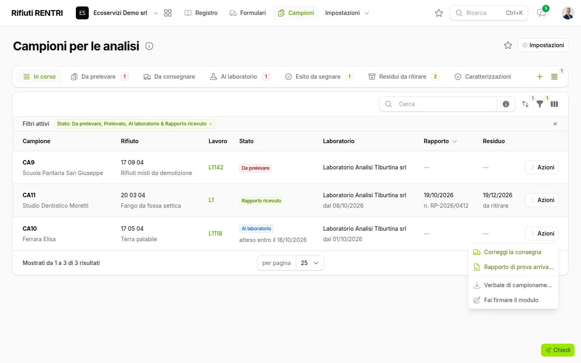Screen dimensions: 581x363
Task: Expand the Ecoservizi Demo srl company switcher
Action: tap(117, 13)
